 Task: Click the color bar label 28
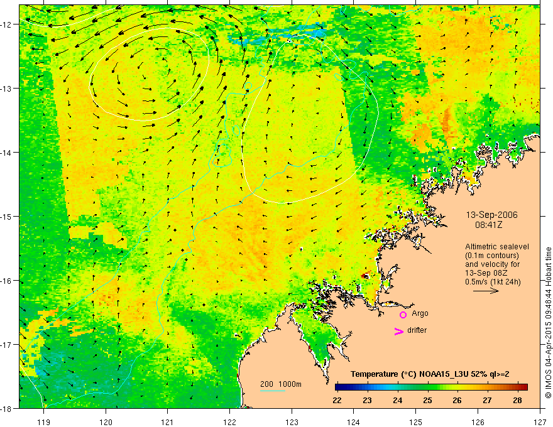pyautogui.click(x=517, y=400)
